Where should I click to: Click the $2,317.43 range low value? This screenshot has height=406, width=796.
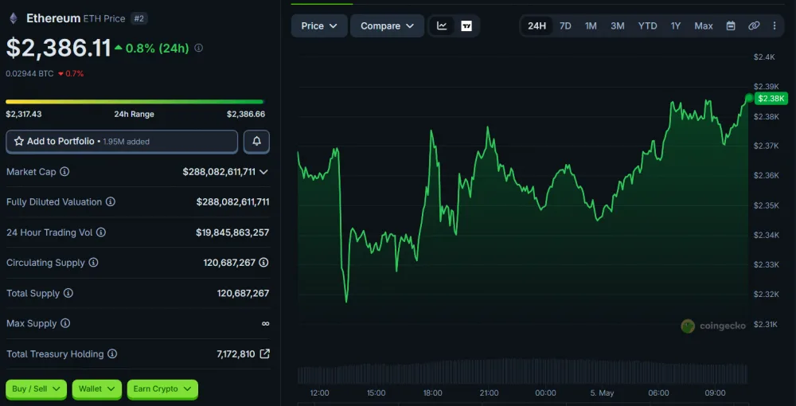(x=24, y=114)
